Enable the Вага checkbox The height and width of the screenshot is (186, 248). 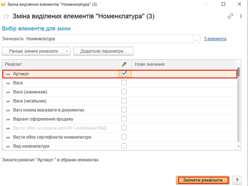124,83
